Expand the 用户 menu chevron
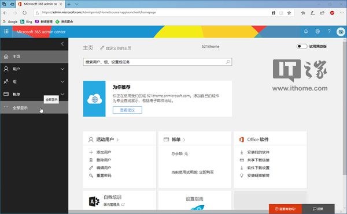Screen dimensions: 347x214 [62, 69]
